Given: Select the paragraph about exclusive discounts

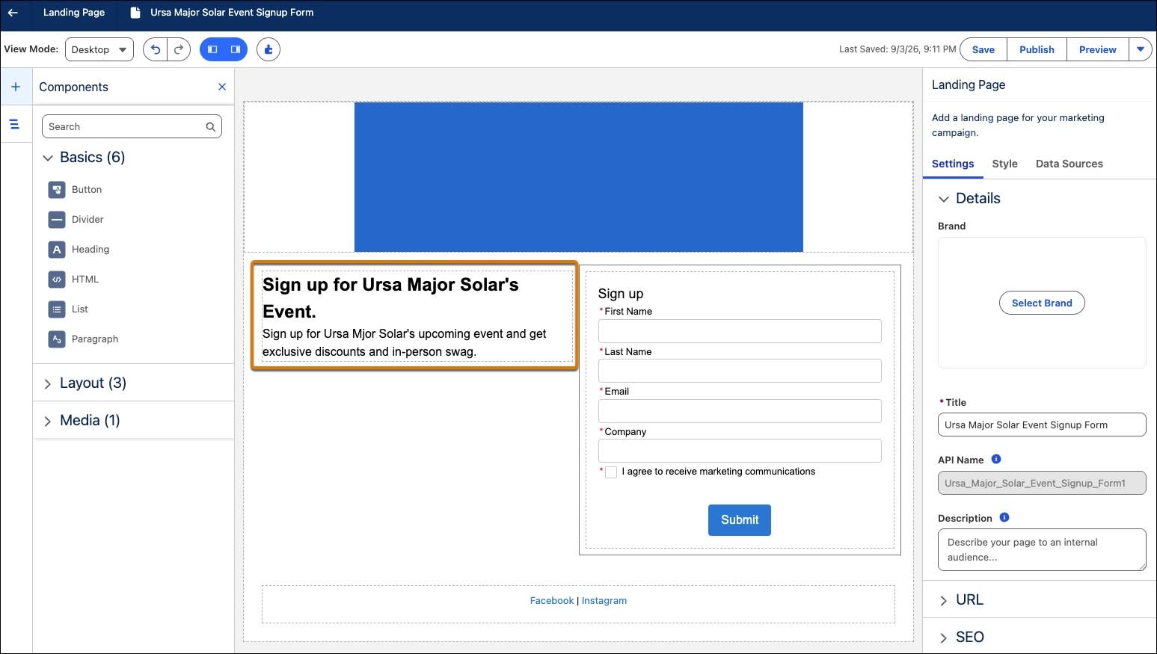Looking at the screenshot, I should coord(405,343).
